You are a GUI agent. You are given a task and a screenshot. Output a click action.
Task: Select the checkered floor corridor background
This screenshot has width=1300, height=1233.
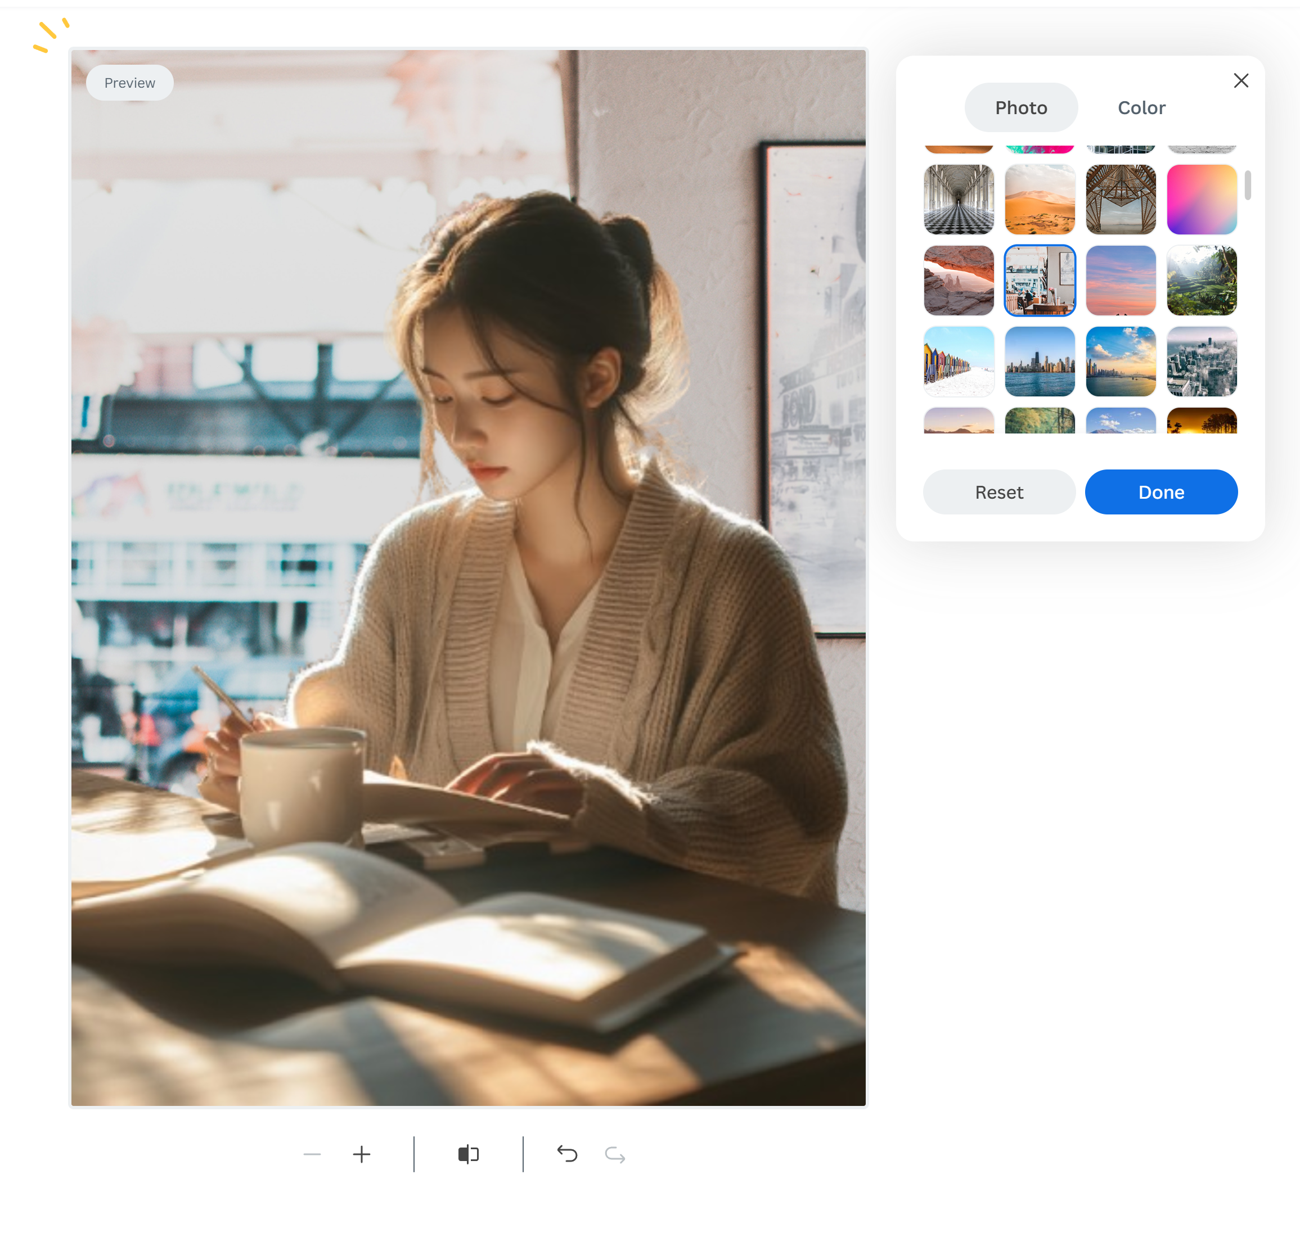click(x=958, y=199)
